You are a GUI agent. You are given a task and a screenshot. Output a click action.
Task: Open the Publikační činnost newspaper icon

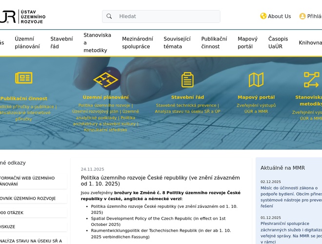[x=23, y=78]
